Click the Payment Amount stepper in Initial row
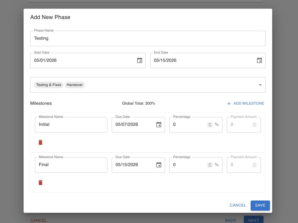The height and width of the screenshot is (223, 298). click(x=254, y=125)
